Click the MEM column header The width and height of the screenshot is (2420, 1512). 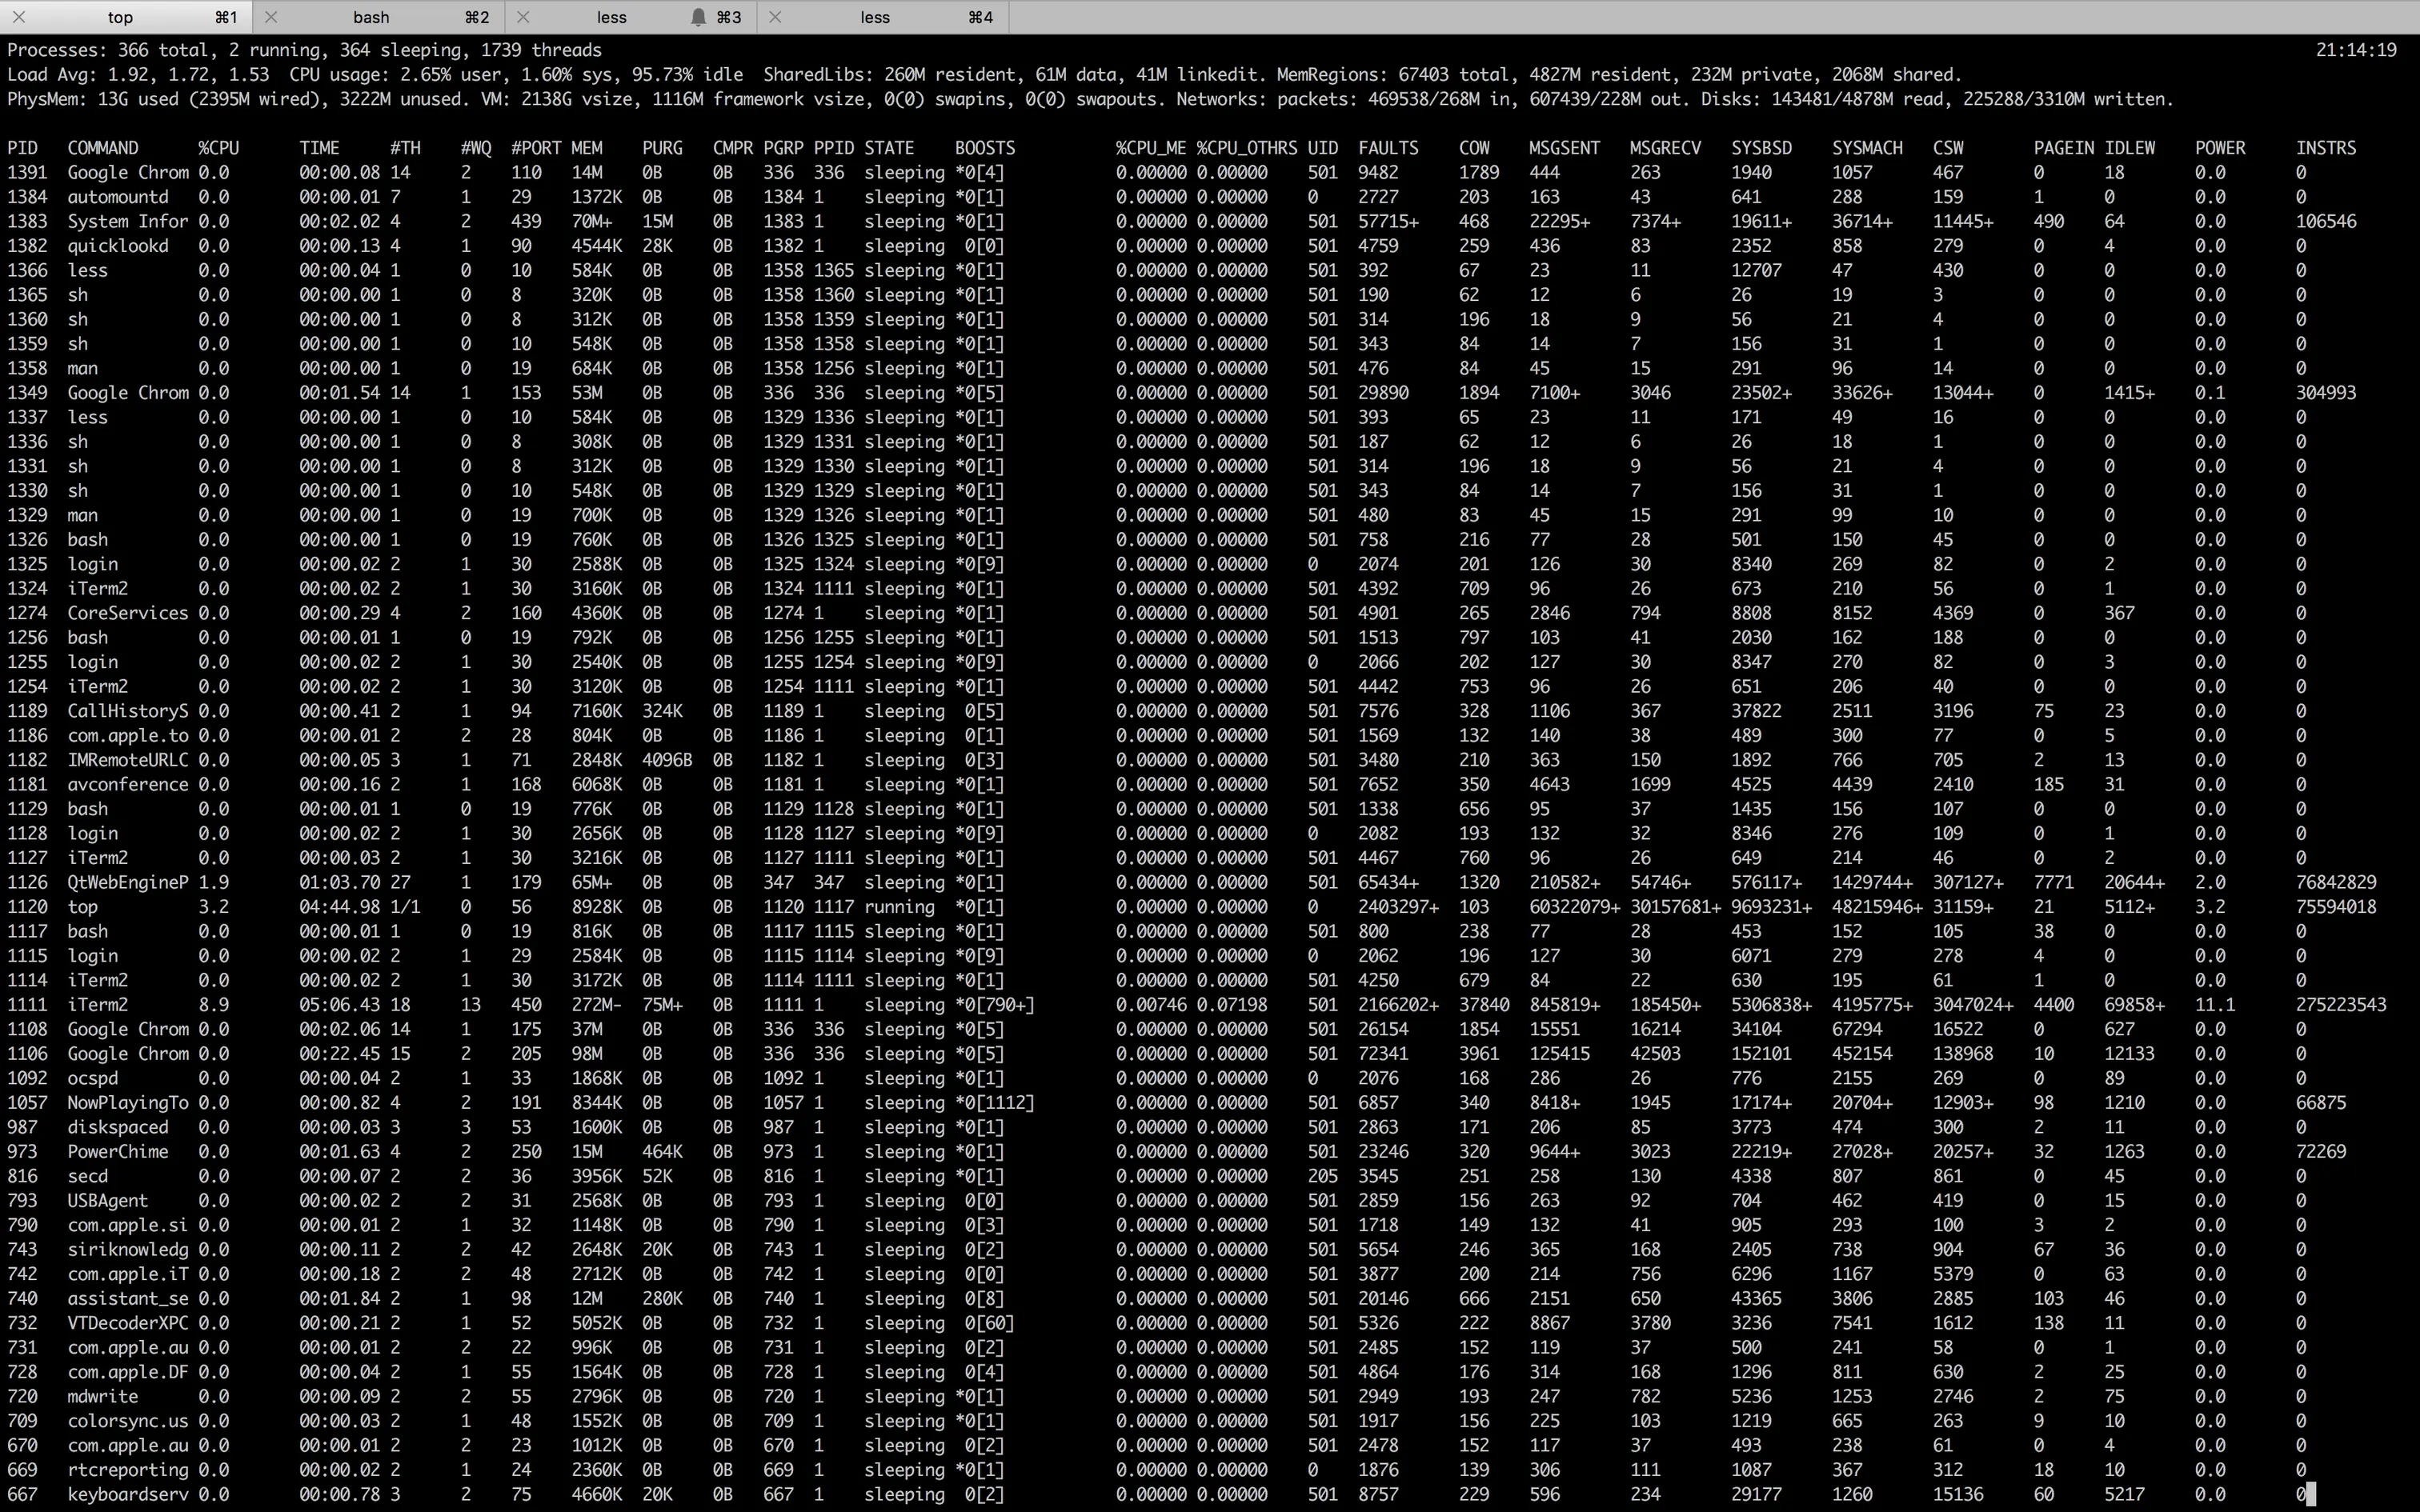click(x=587, y=148)
